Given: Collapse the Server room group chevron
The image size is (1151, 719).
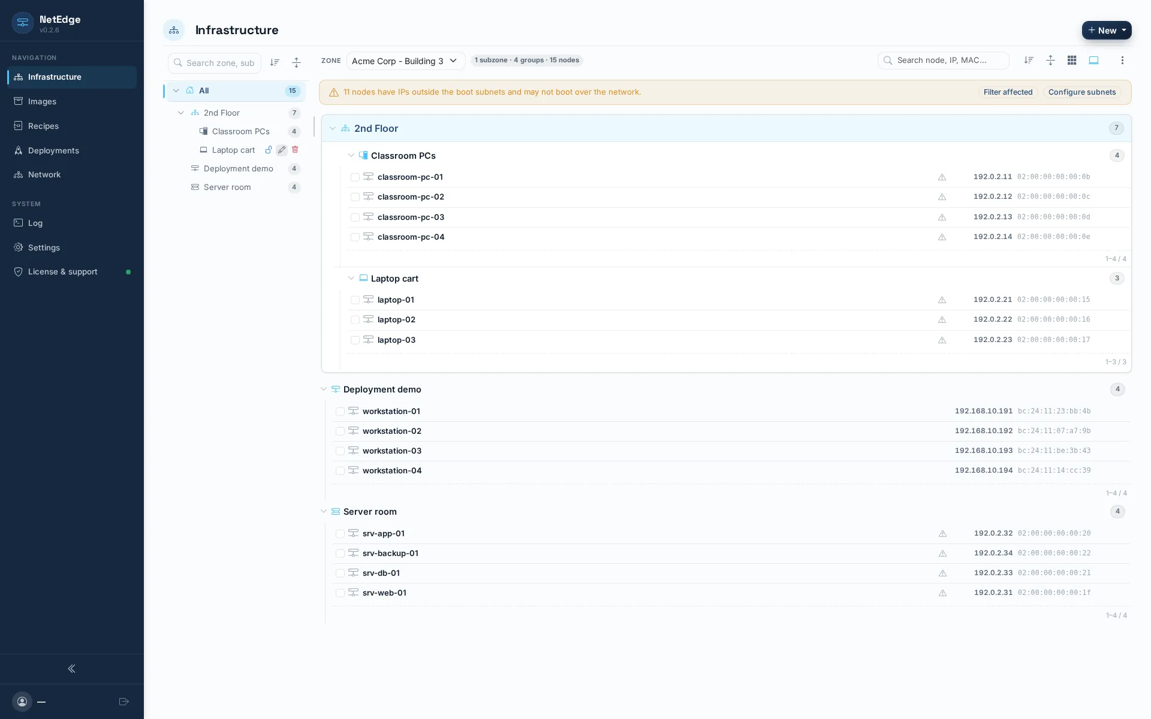Looking at the screenshot, I should (x=324, y=511).
